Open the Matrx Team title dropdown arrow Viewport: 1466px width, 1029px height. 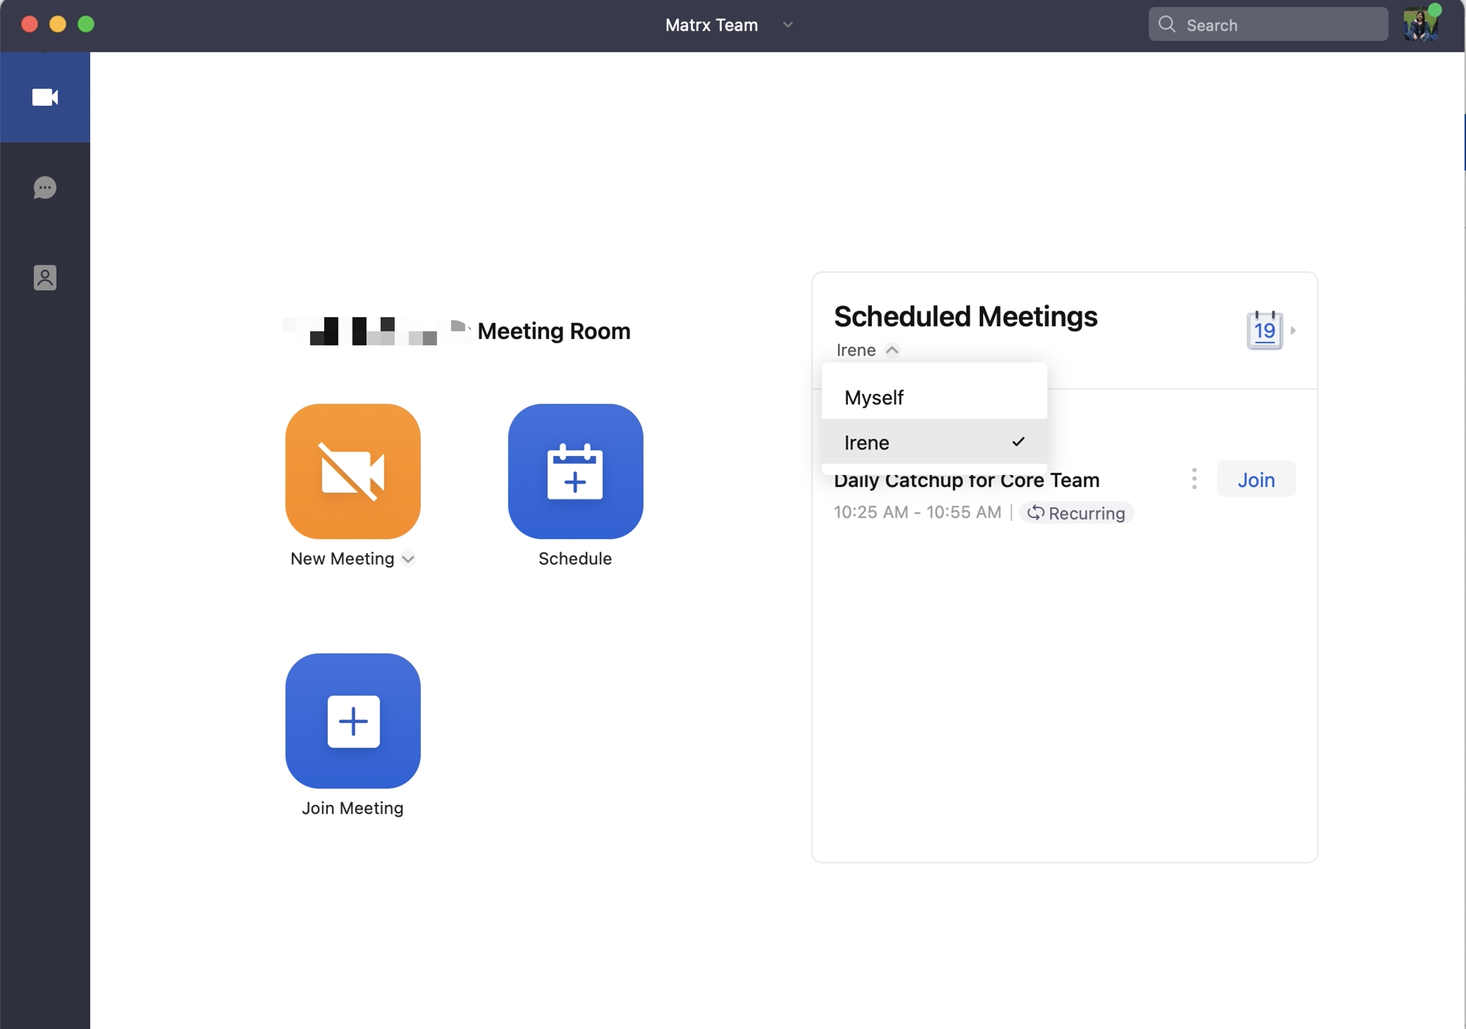[788, 25]
